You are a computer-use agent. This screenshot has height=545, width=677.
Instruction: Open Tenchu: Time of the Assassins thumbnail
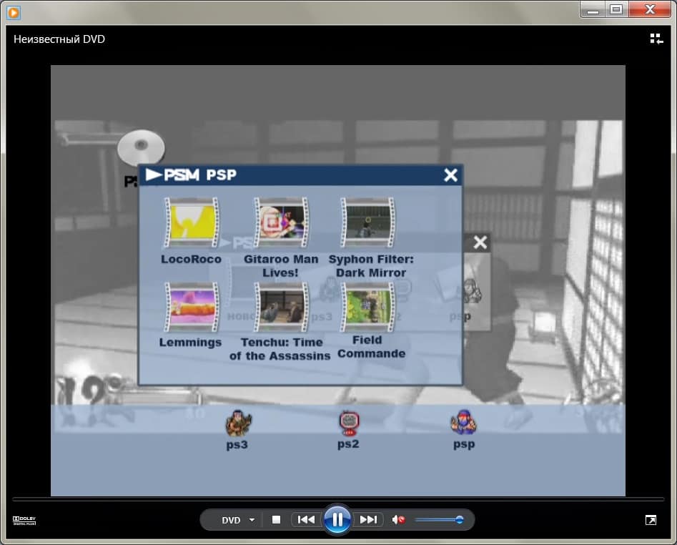point(281,307)
